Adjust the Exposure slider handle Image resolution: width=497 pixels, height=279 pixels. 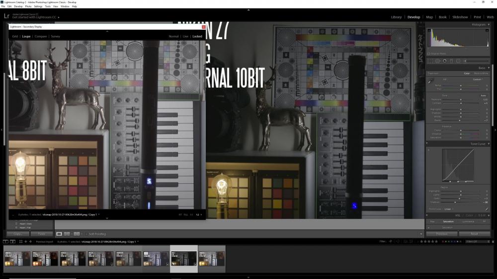(461, 100)
